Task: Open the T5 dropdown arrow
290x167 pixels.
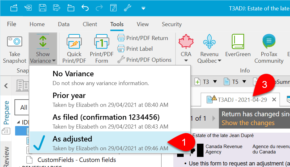Action: coord(244,82)
